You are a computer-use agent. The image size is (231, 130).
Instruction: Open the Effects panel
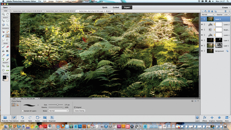point(205,118)
